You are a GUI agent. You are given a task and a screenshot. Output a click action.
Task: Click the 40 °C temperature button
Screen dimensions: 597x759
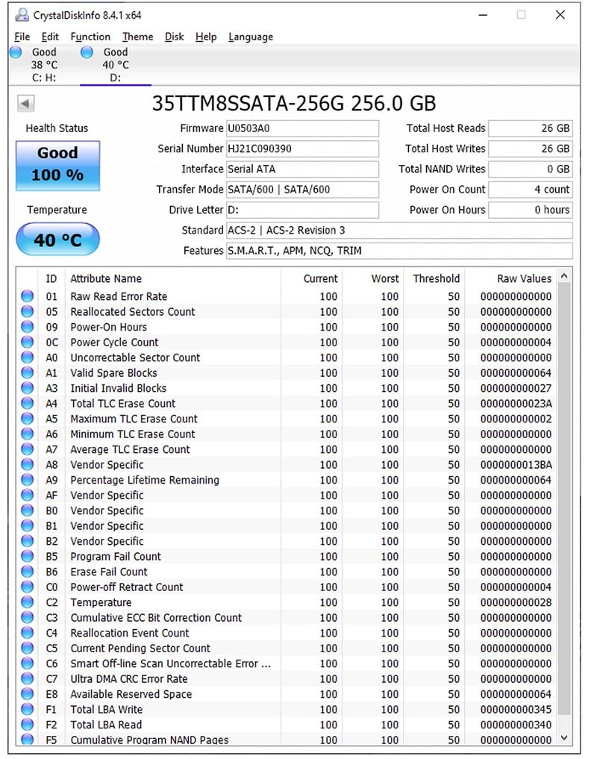(57, 240)
